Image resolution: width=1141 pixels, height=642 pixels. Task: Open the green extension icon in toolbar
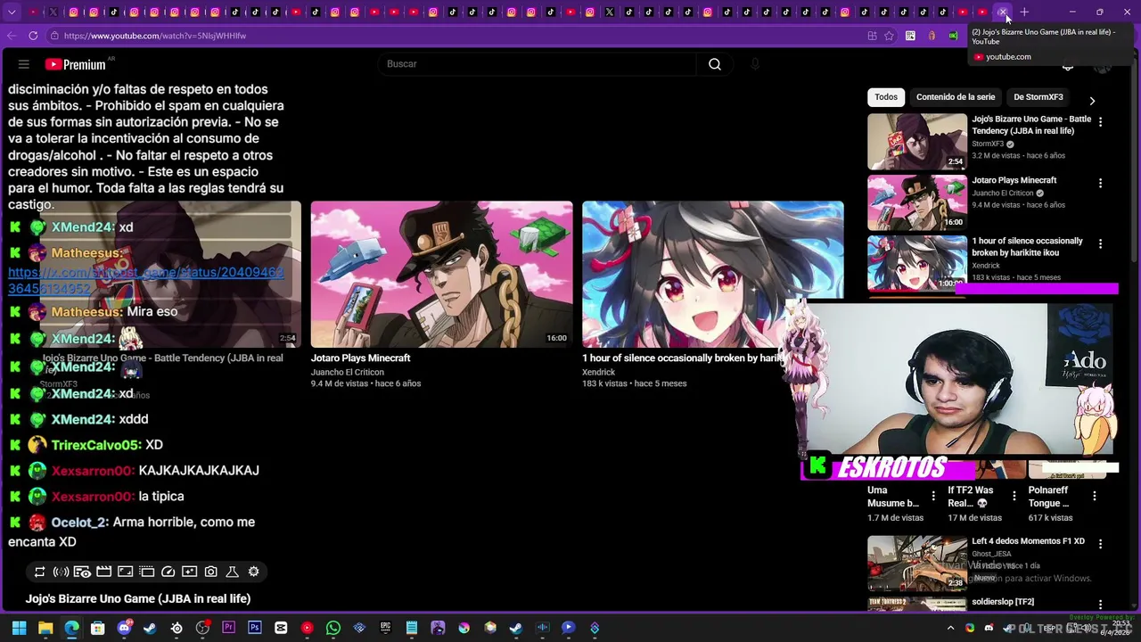[953, 36]
